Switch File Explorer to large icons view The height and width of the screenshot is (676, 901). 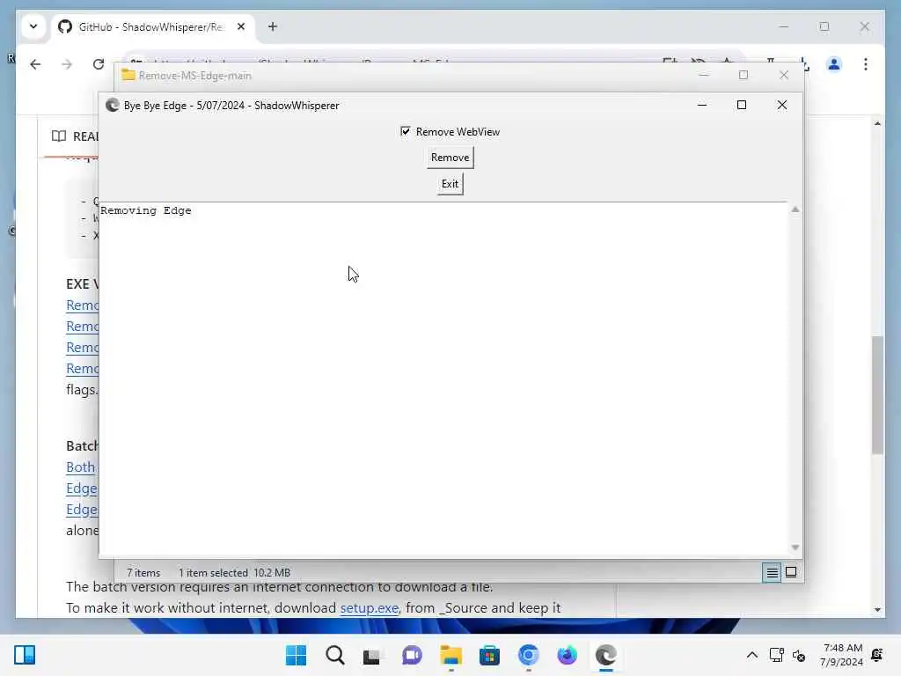791,572
